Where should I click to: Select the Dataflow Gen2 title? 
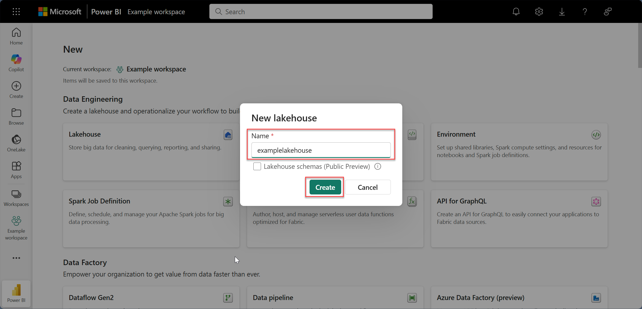pos(91,298)
